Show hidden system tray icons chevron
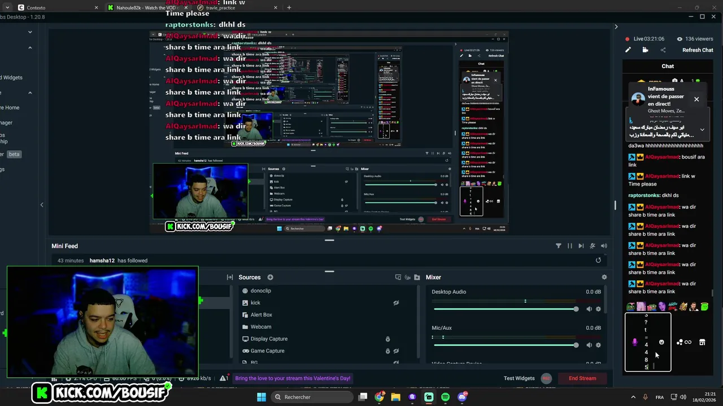Viewport: 723px width, 406px height. [633, 397]
